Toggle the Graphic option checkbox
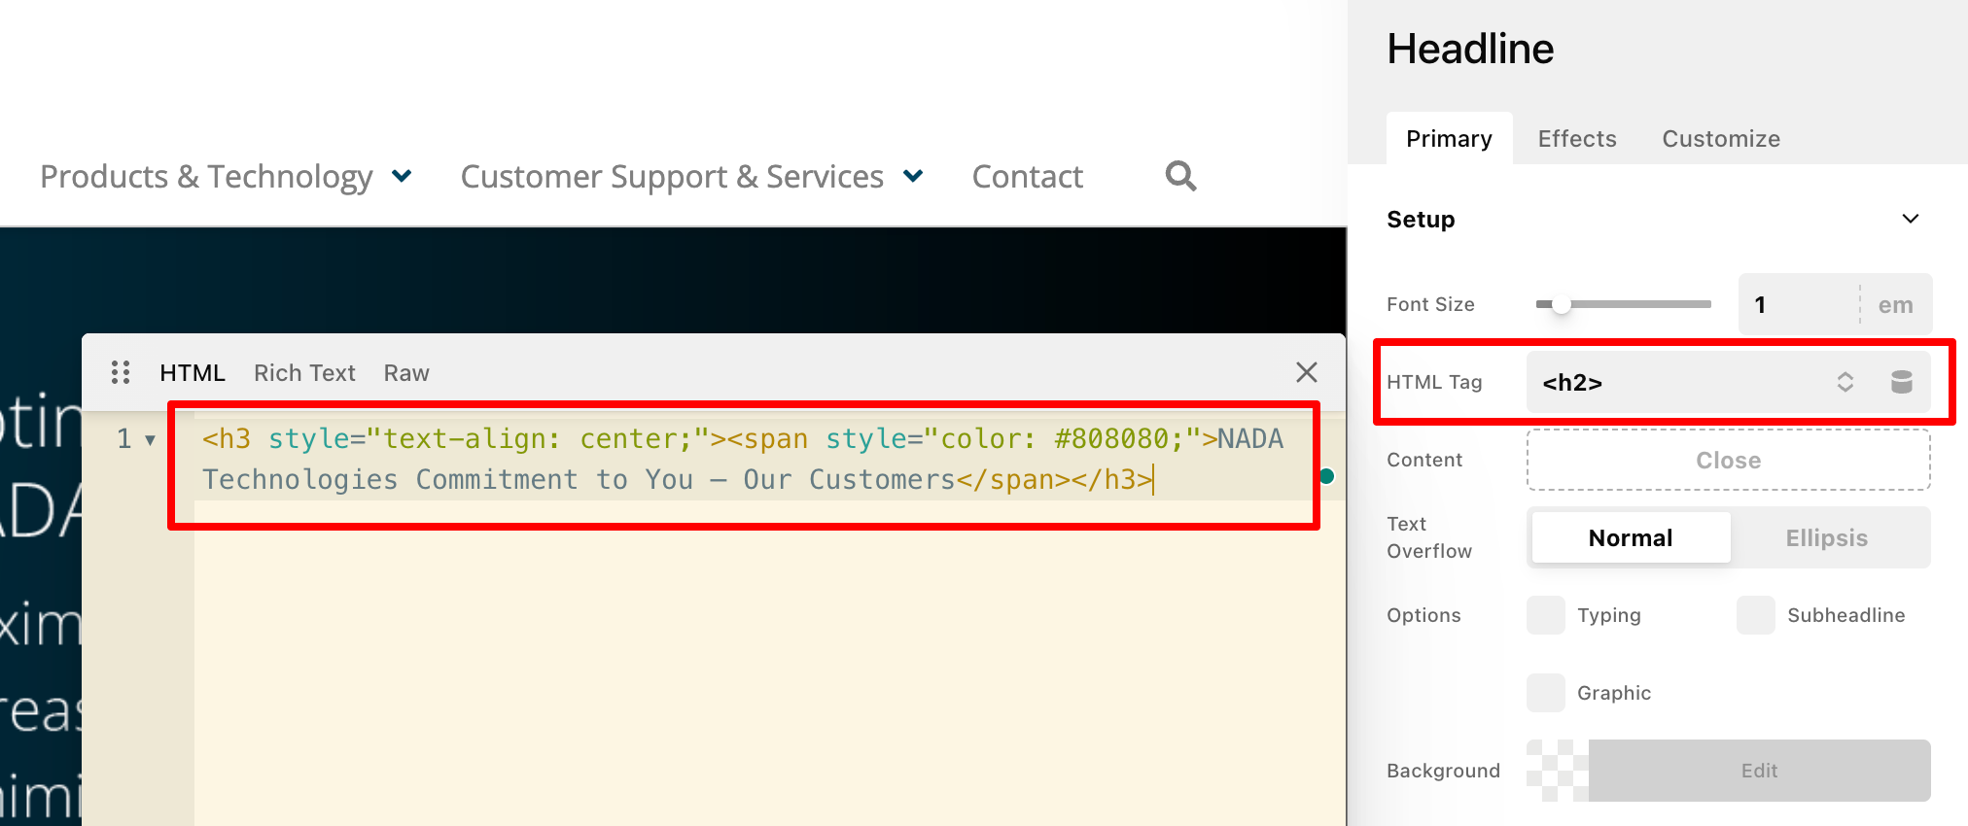Screen dimensions: 1968x826 click(1545, 693)
